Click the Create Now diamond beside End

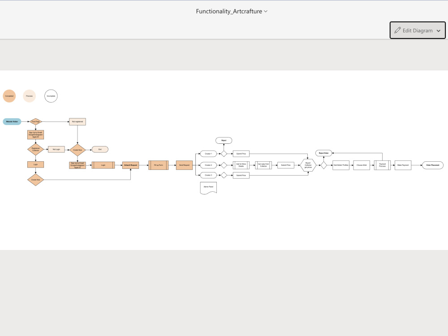click(x=78, y=150)
